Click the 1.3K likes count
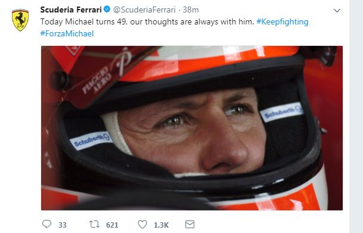This screenshot has width=363, height=233. [161, 225]
